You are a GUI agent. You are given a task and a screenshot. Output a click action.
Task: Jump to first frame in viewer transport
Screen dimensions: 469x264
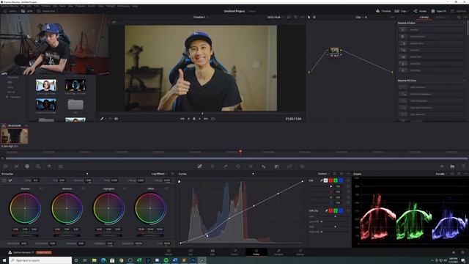182,119
